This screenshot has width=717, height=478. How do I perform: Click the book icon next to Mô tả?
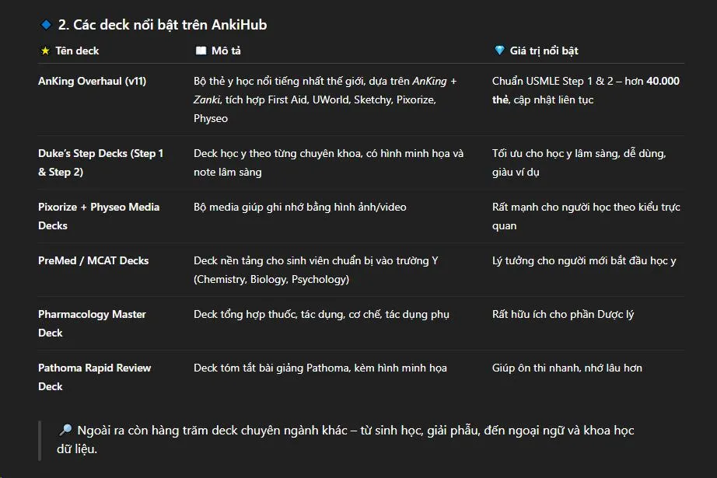(x=201, y=51)
